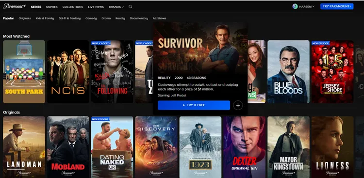Open the search magnifier icon

131,7
